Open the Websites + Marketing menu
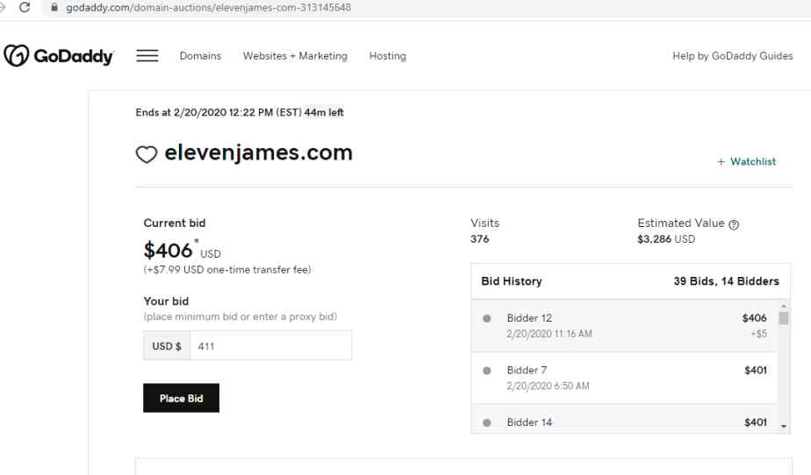The width and height of the screenshot is (811, 475). tap(295, 56)
